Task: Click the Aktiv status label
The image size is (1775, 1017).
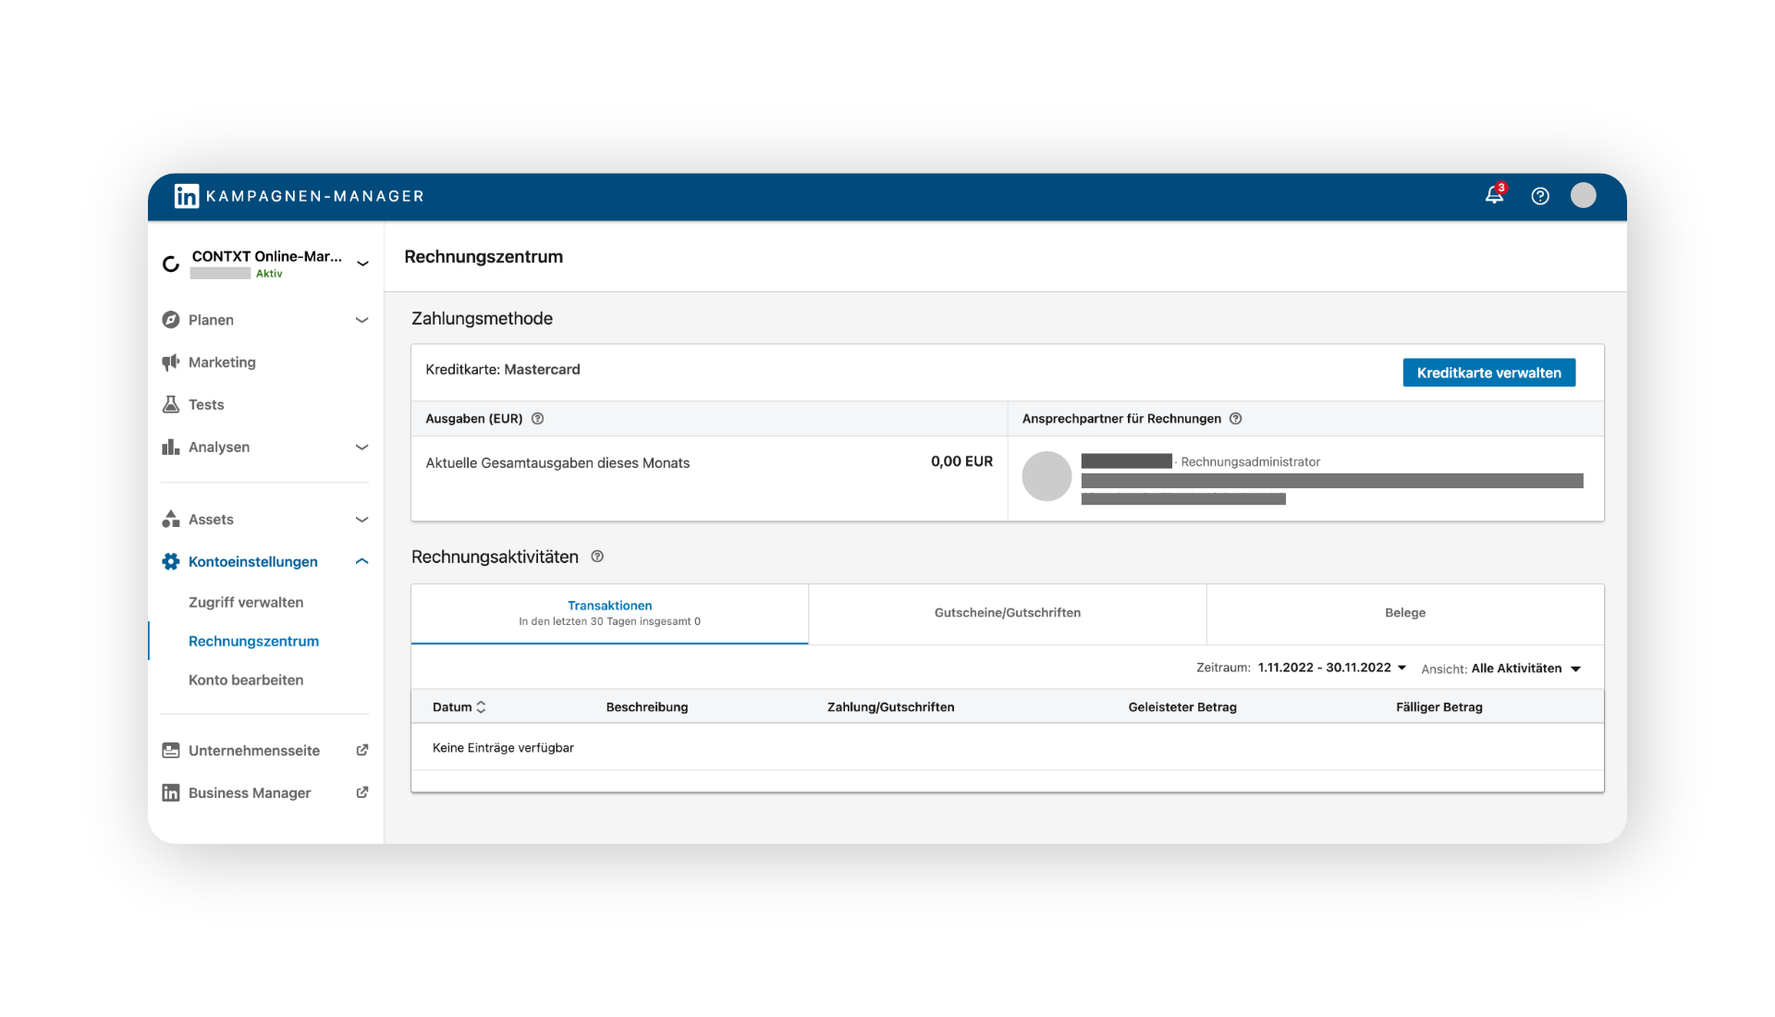Action: click(x=269, y=274)
